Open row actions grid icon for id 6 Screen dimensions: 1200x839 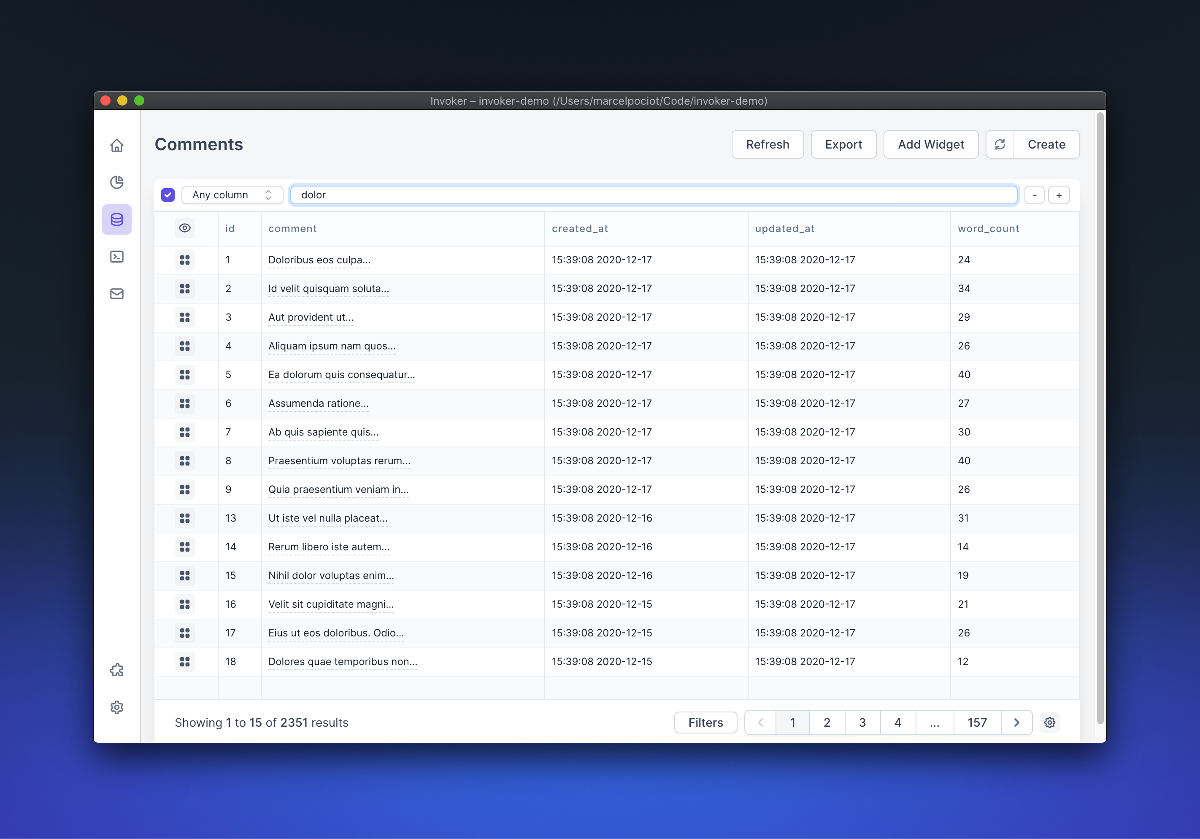184,403
